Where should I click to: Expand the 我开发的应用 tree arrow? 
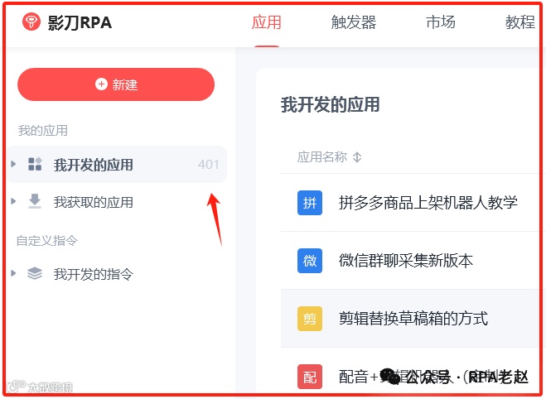[13, 164]
